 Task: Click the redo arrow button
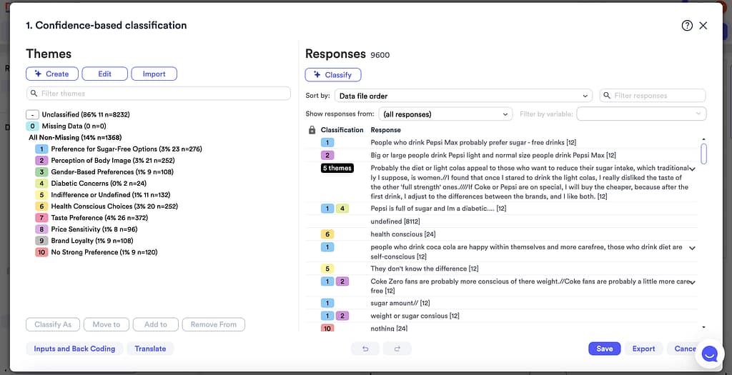pyautogui.click(x=397, y=349)
